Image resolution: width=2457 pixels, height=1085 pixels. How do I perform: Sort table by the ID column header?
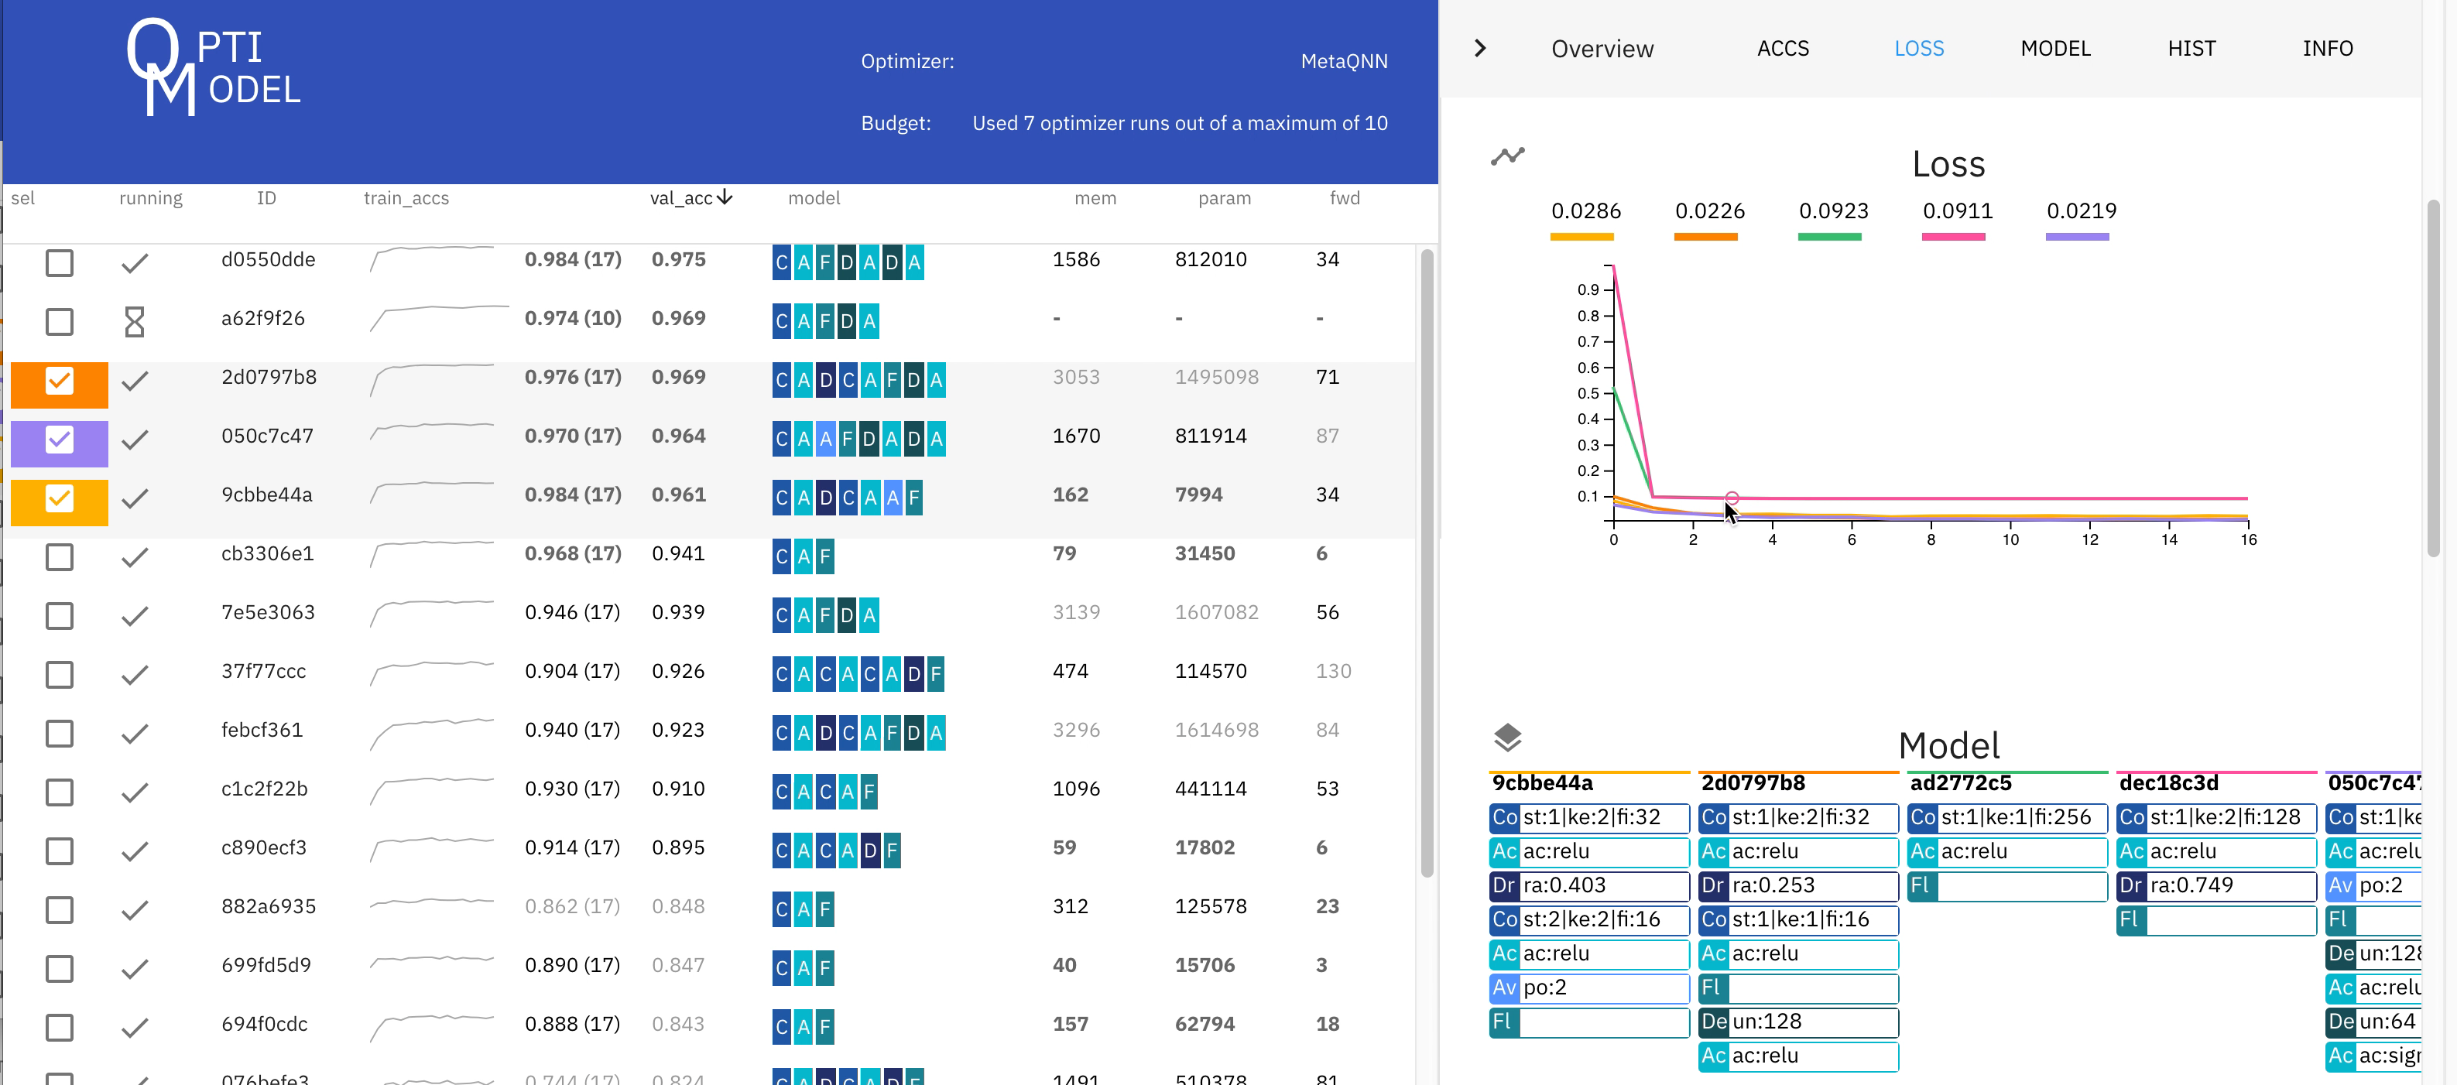pos(266,198)
